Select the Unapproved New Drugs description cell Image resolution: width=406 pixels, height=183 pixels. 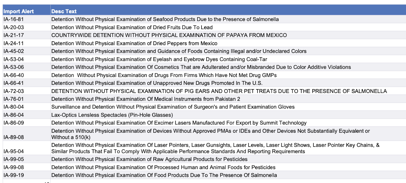(157, 83)
